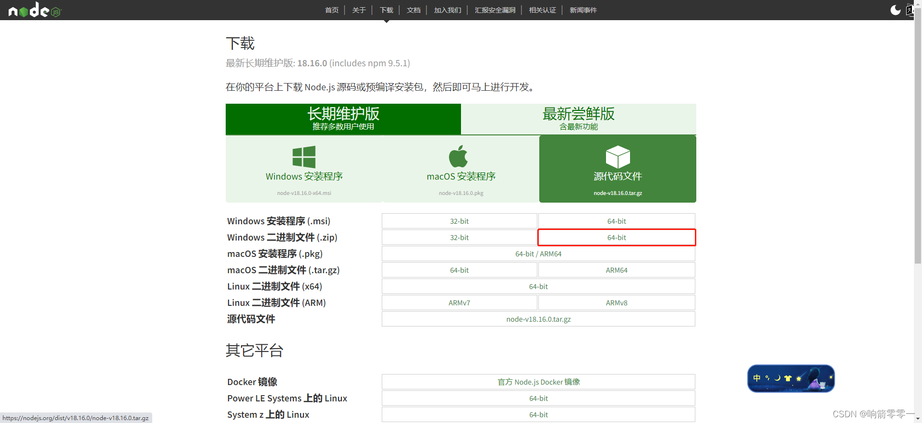
Task: Click the Power LE Systems 上的 Linux label
Action: [x=287, y=399]
